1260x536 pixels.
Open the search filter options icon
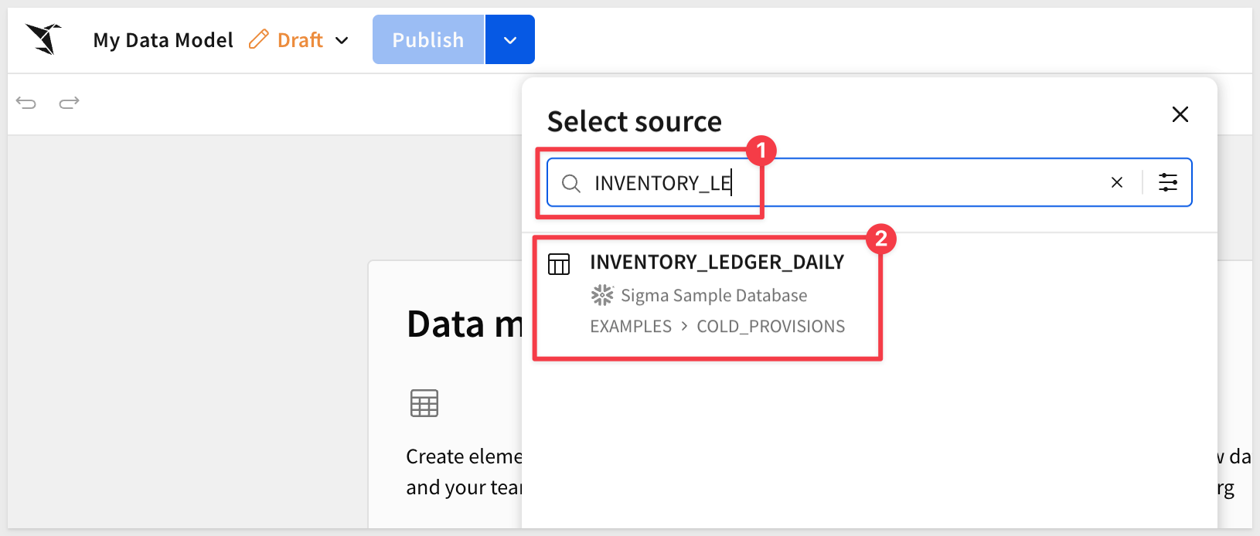[x=1167, y=183]
